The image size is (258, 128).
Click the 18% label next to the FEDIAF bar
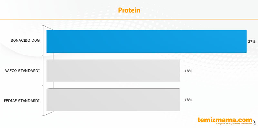pos(188,100)
